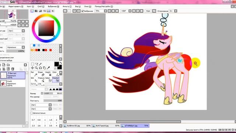Viewport: 236px width, 133px height.
Task: Create a new layer folder
Action: [x=8, y=65]
